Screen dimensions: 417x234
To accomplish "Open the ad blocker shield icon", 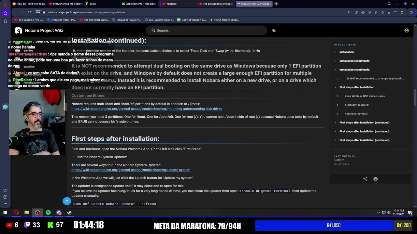I will point(369,12).
